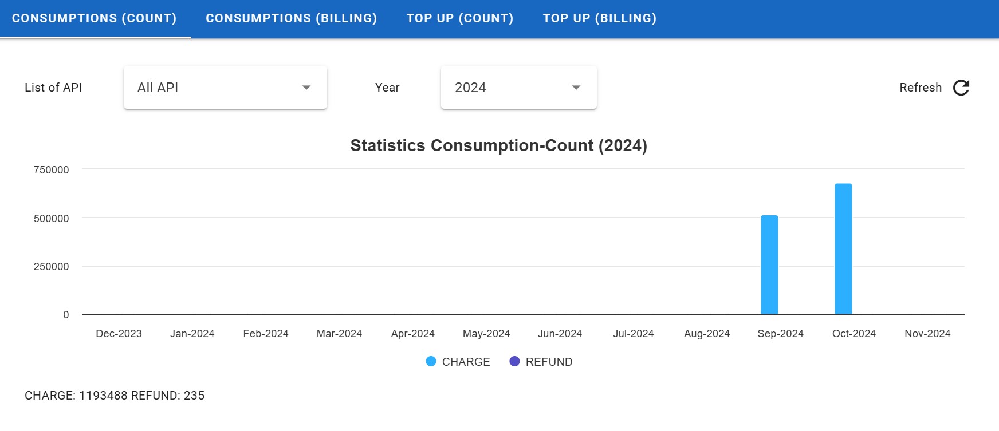Click the Refresh circular arrow icon
Screen dimensions: 999x431
click(x=961, y=88)
